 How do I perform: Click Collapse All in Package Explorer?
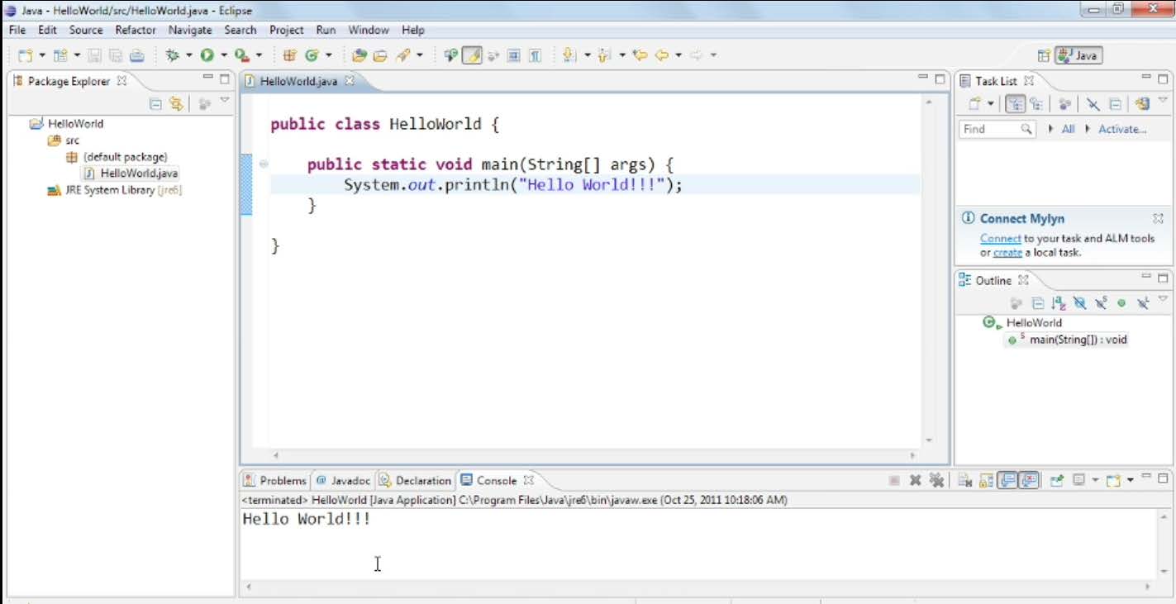tap(155, 103)
